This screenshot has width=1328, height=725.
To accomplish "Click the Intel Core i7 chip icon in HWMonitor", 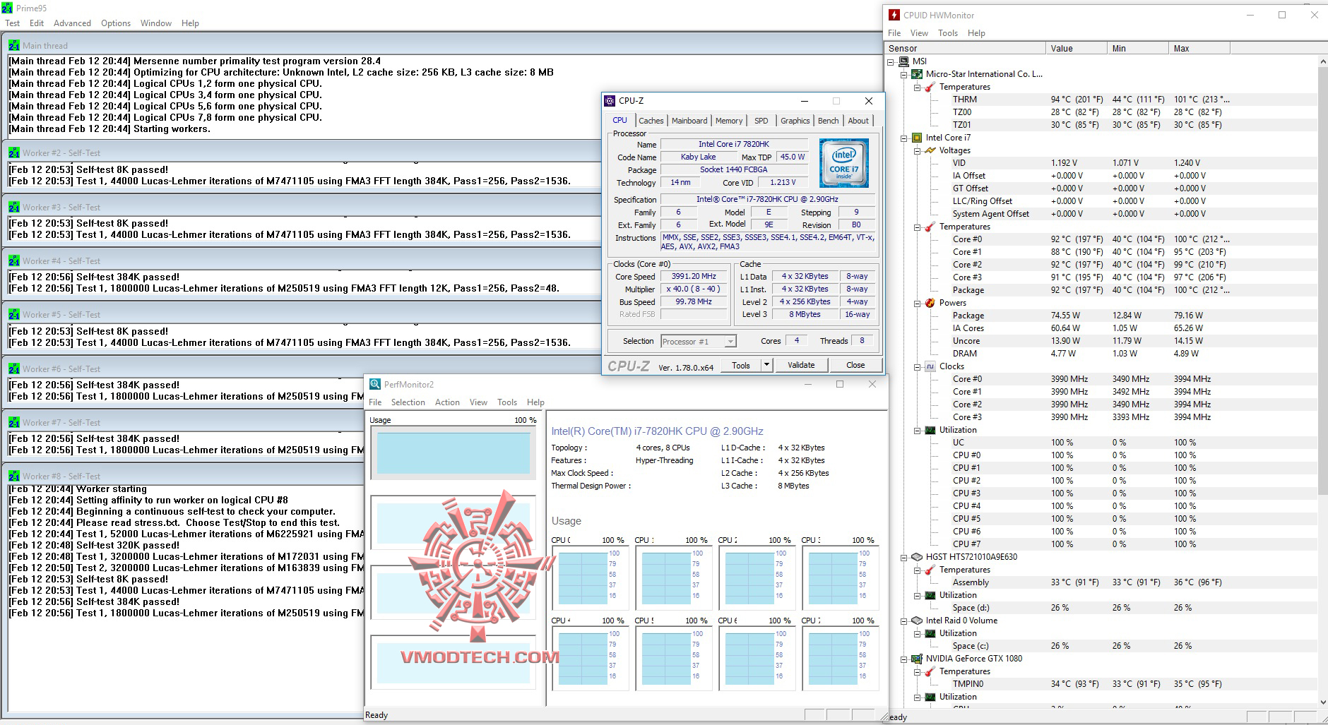I will point(917,138).
